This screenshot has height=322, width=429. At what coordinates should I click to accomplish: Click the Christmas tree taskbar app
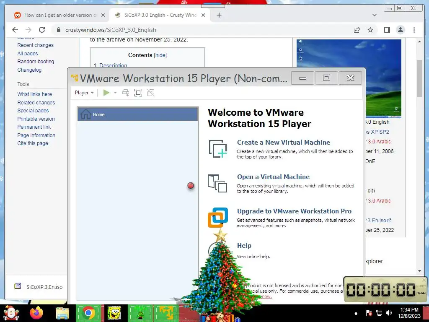coord(140,313)
